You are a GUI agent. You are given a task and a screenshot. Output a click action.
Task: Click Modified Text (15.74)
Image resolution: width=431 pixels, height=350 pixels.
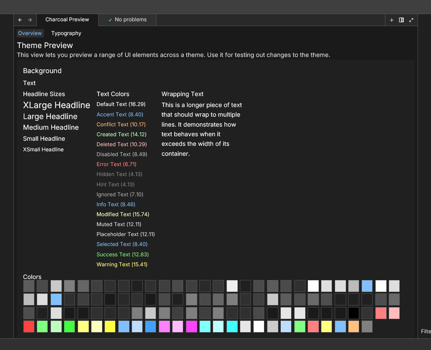click(123, 214)
